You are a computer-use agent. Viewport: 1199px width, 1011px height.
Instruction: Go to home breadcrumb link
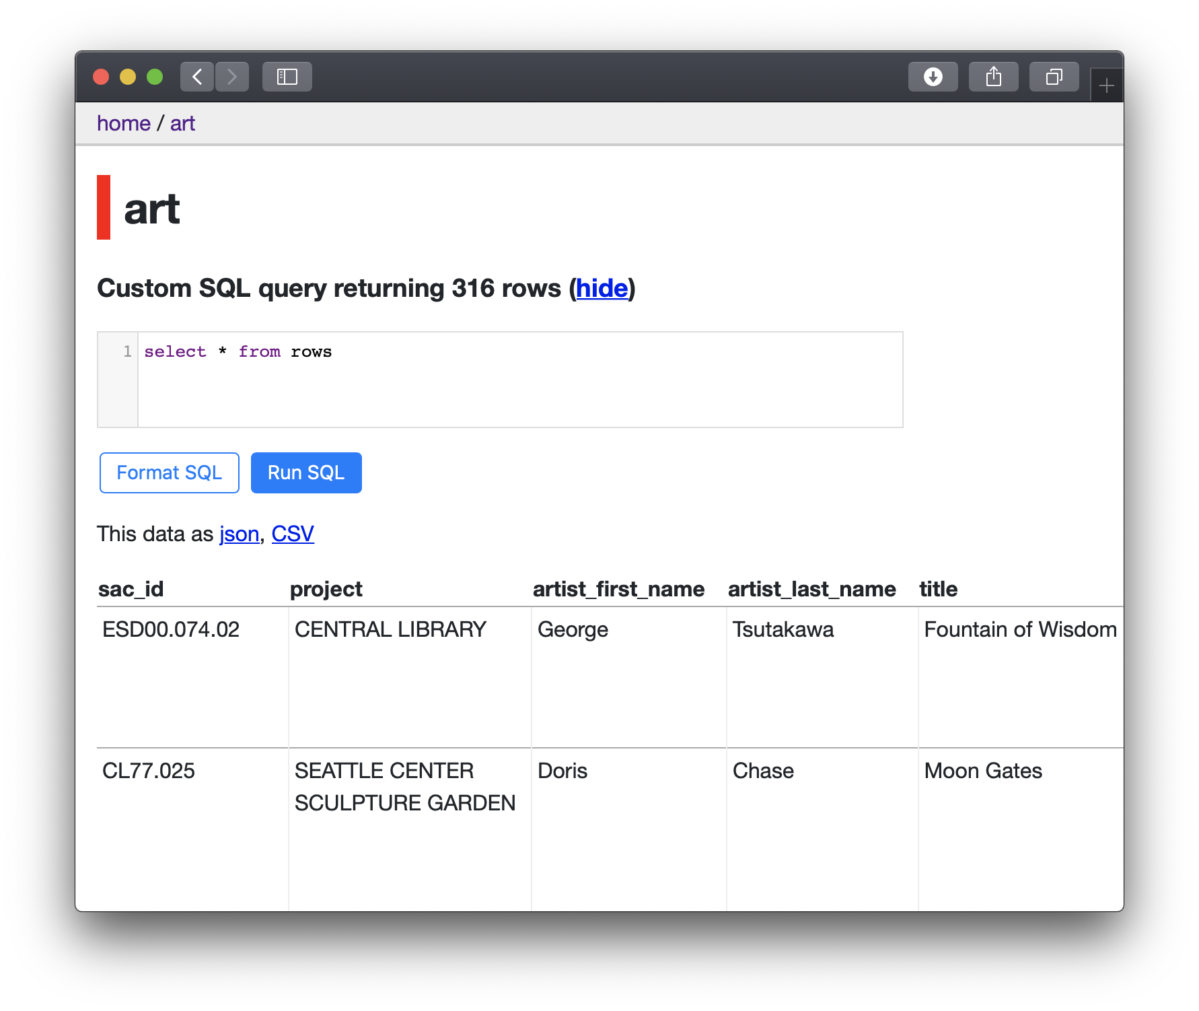[x=124, y=123]
